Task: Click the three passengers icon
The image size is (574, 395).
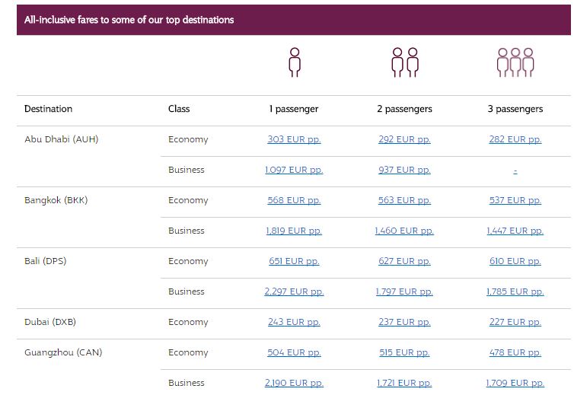Action: pos(515,62)
